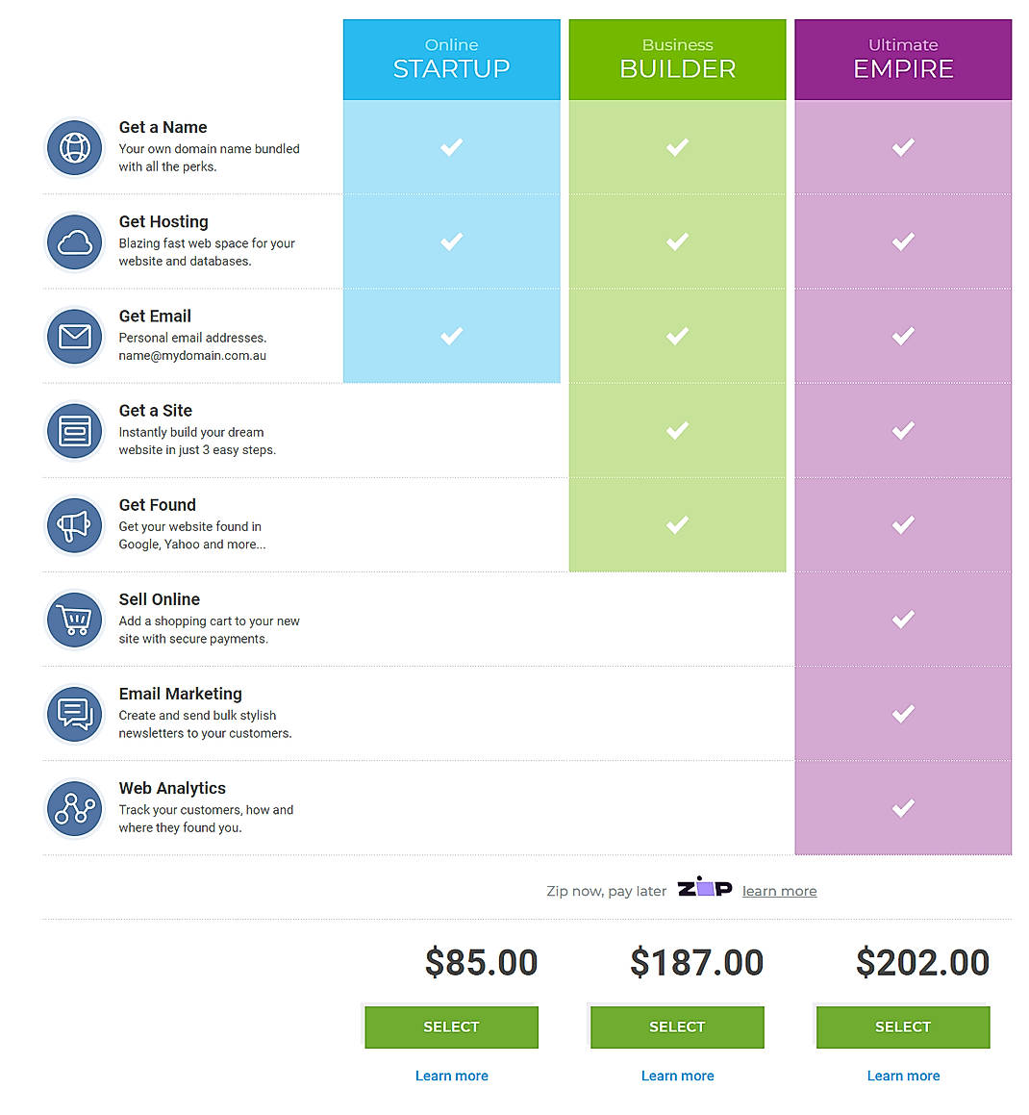The height and width of the screenshot is (1115, 1029).
Task: Open the Email Marketing chat bubbles icon
Action: coord(74,714)
